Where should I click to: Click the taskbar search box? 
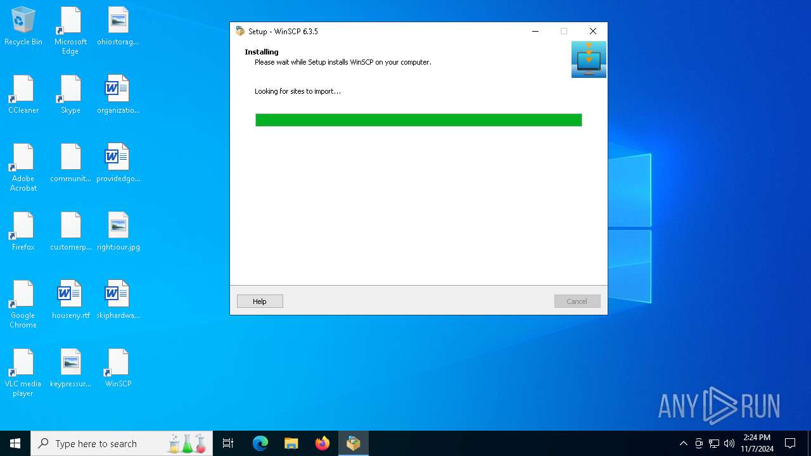[x=122, y=443]
